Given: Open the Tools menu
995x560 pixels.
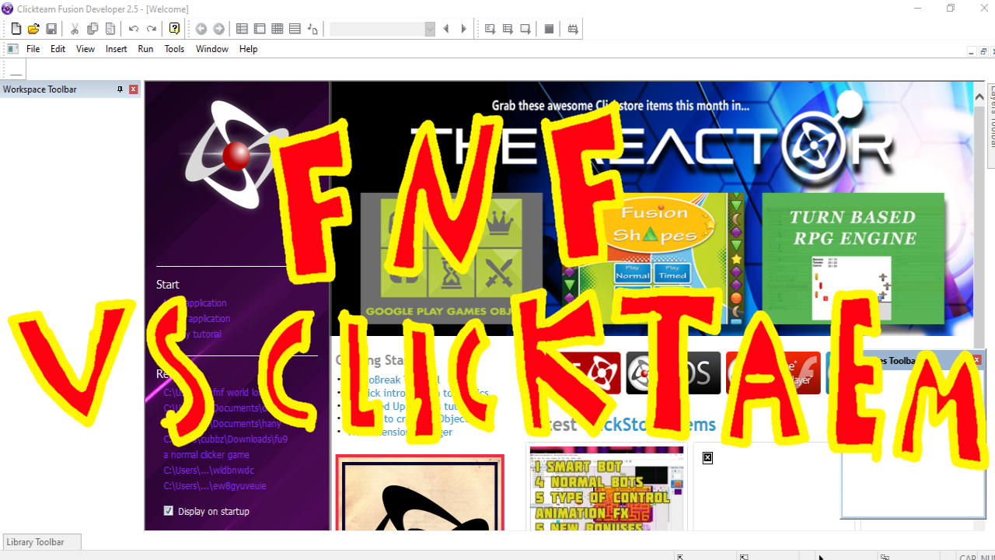Looking at the screenshot, I should point(174,49).
